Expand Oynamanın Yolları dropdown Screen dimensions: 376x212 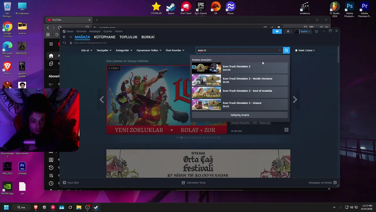[149, 50]
